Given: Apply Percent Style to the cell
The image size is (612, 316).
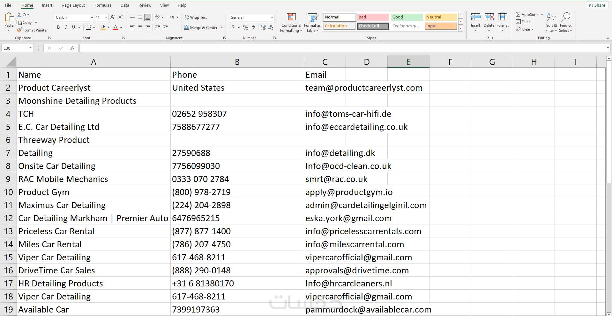Looking at the screenshot, I should click(246, 27).
